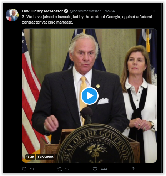Open Gov. Henry McMaster profile avatar
The width and height of the screenshot is (166, 176).
pyautogui.click(x=12, y=15)
